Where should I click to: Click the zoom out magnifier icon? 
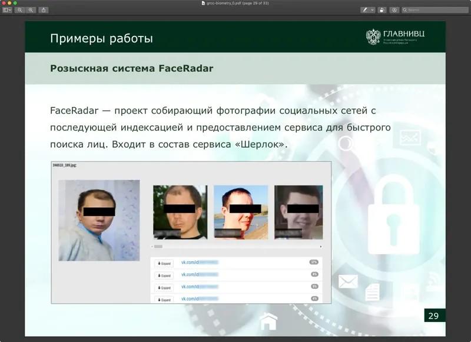pyautogui.click(x=20, y=10)
